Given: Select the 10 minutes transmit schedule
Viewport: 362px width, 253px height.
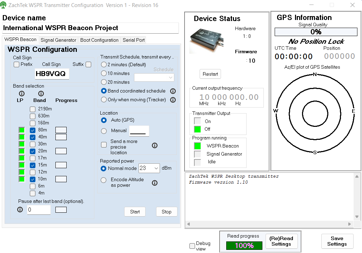Looking at the screenshot, I should click(104, 74).
